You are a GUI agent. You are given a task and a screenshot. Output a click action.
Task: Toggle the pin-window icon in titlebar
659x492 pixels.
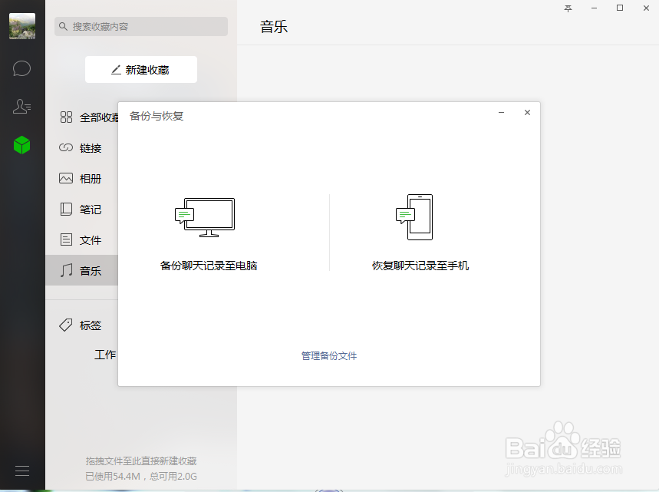click(x=567, y=8)
